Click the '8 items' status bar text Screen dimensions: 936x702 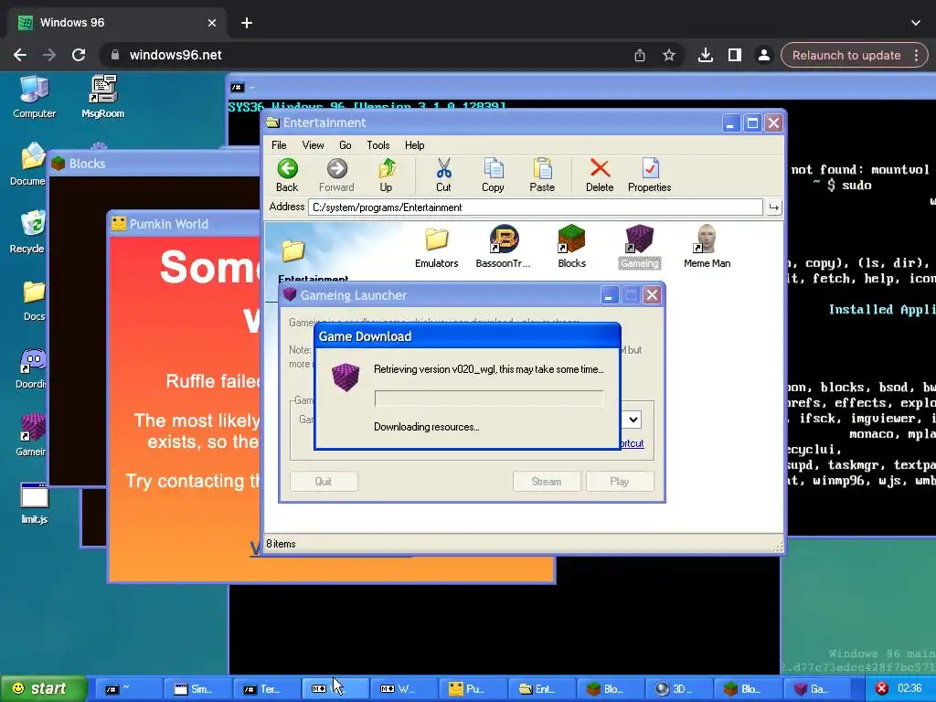coord(282,544)
